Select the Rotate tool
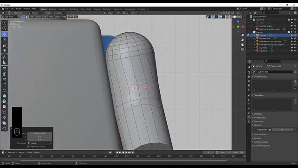298x168 pixels. [x=4, y=40]
